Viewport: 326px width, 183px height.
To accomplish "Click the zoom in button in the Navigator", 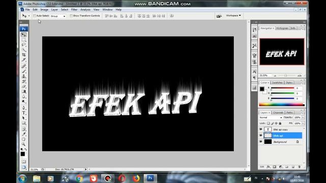I will click(300, 76).
